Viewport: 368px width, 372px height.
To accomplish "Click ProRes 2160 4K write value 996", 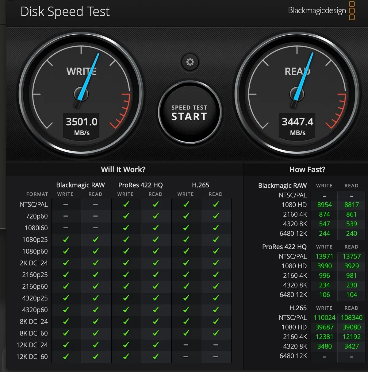I will (x=324, y=275).
